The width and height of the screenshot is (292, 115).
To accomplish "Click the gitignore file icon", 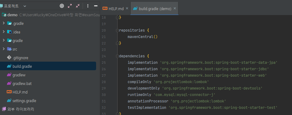I will (x=9, y=58).
